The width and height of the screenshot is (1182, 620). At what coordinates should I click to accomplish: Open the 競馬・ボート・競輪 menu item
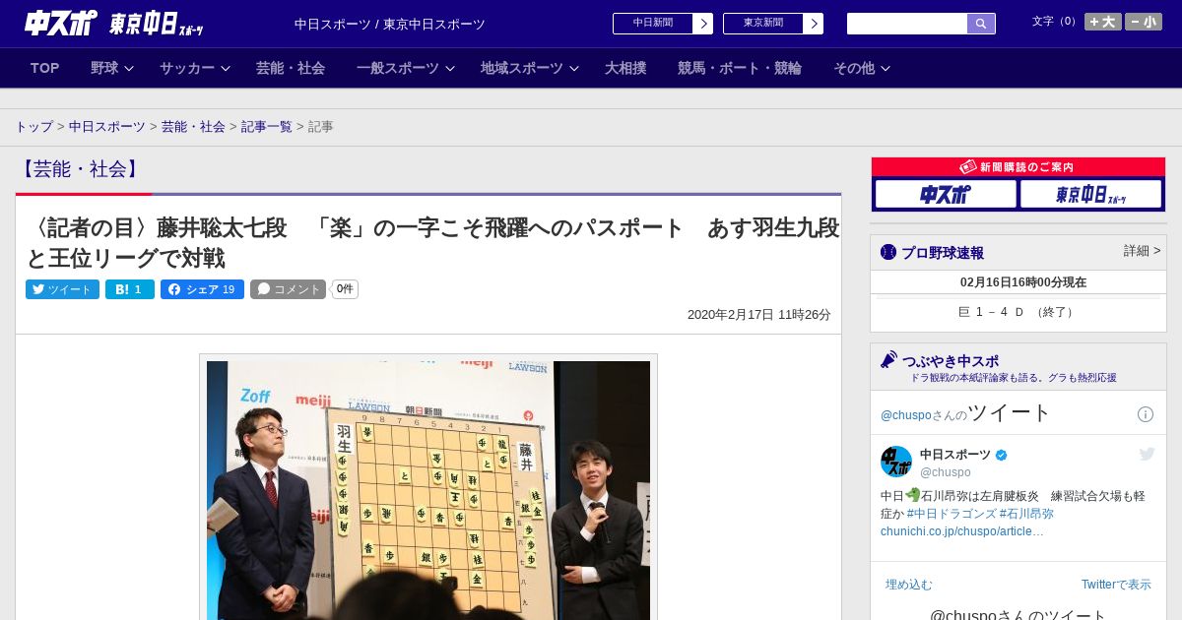740,68
